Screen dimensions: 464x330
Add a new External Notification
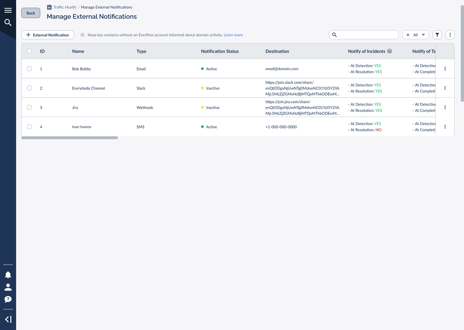tap(48, 35)
